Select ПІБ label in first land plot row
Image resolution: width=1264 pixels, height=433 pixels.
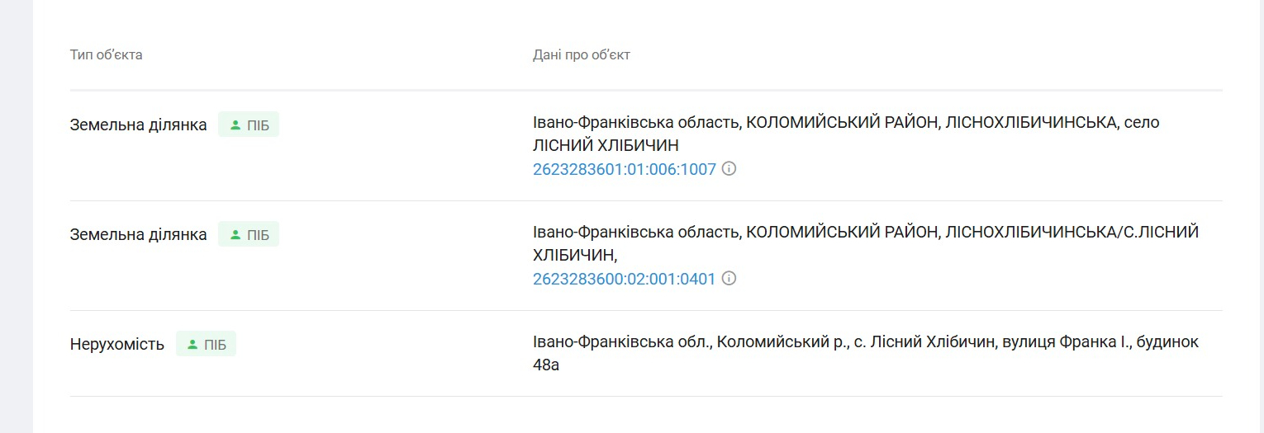click(x=258, y=125)
